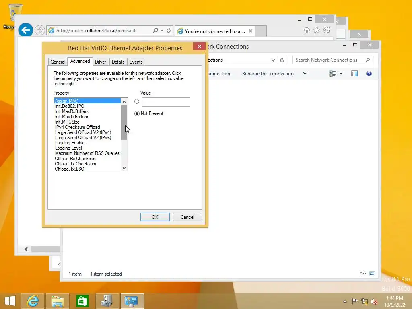Click the IE address bar URL
This screenshot has height=309, width=412.
click(96, 31)
